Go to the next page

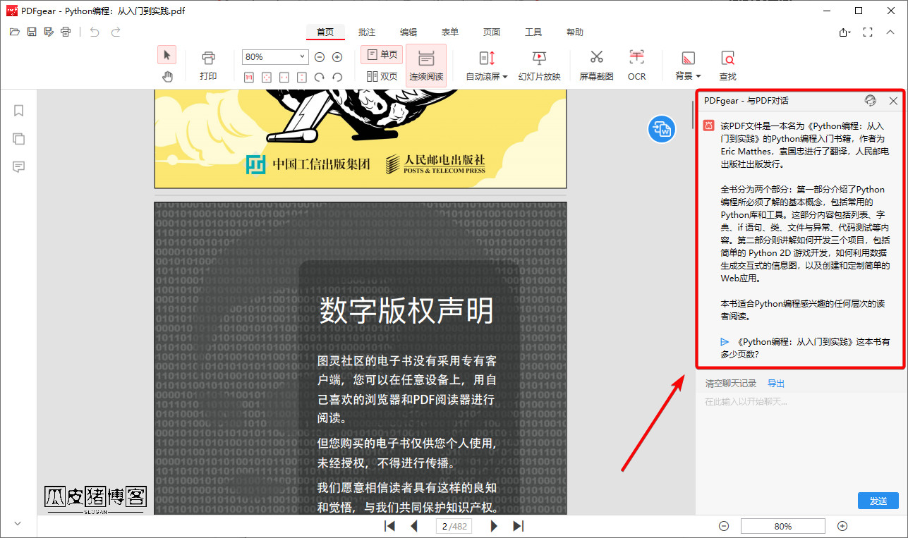click(494, 526)
